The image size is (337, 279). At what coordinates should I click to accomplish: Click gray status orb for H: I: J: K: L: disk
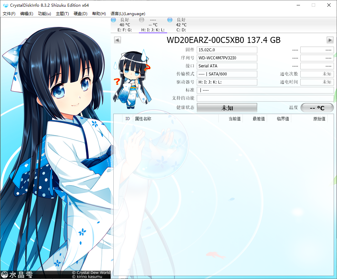141,20
